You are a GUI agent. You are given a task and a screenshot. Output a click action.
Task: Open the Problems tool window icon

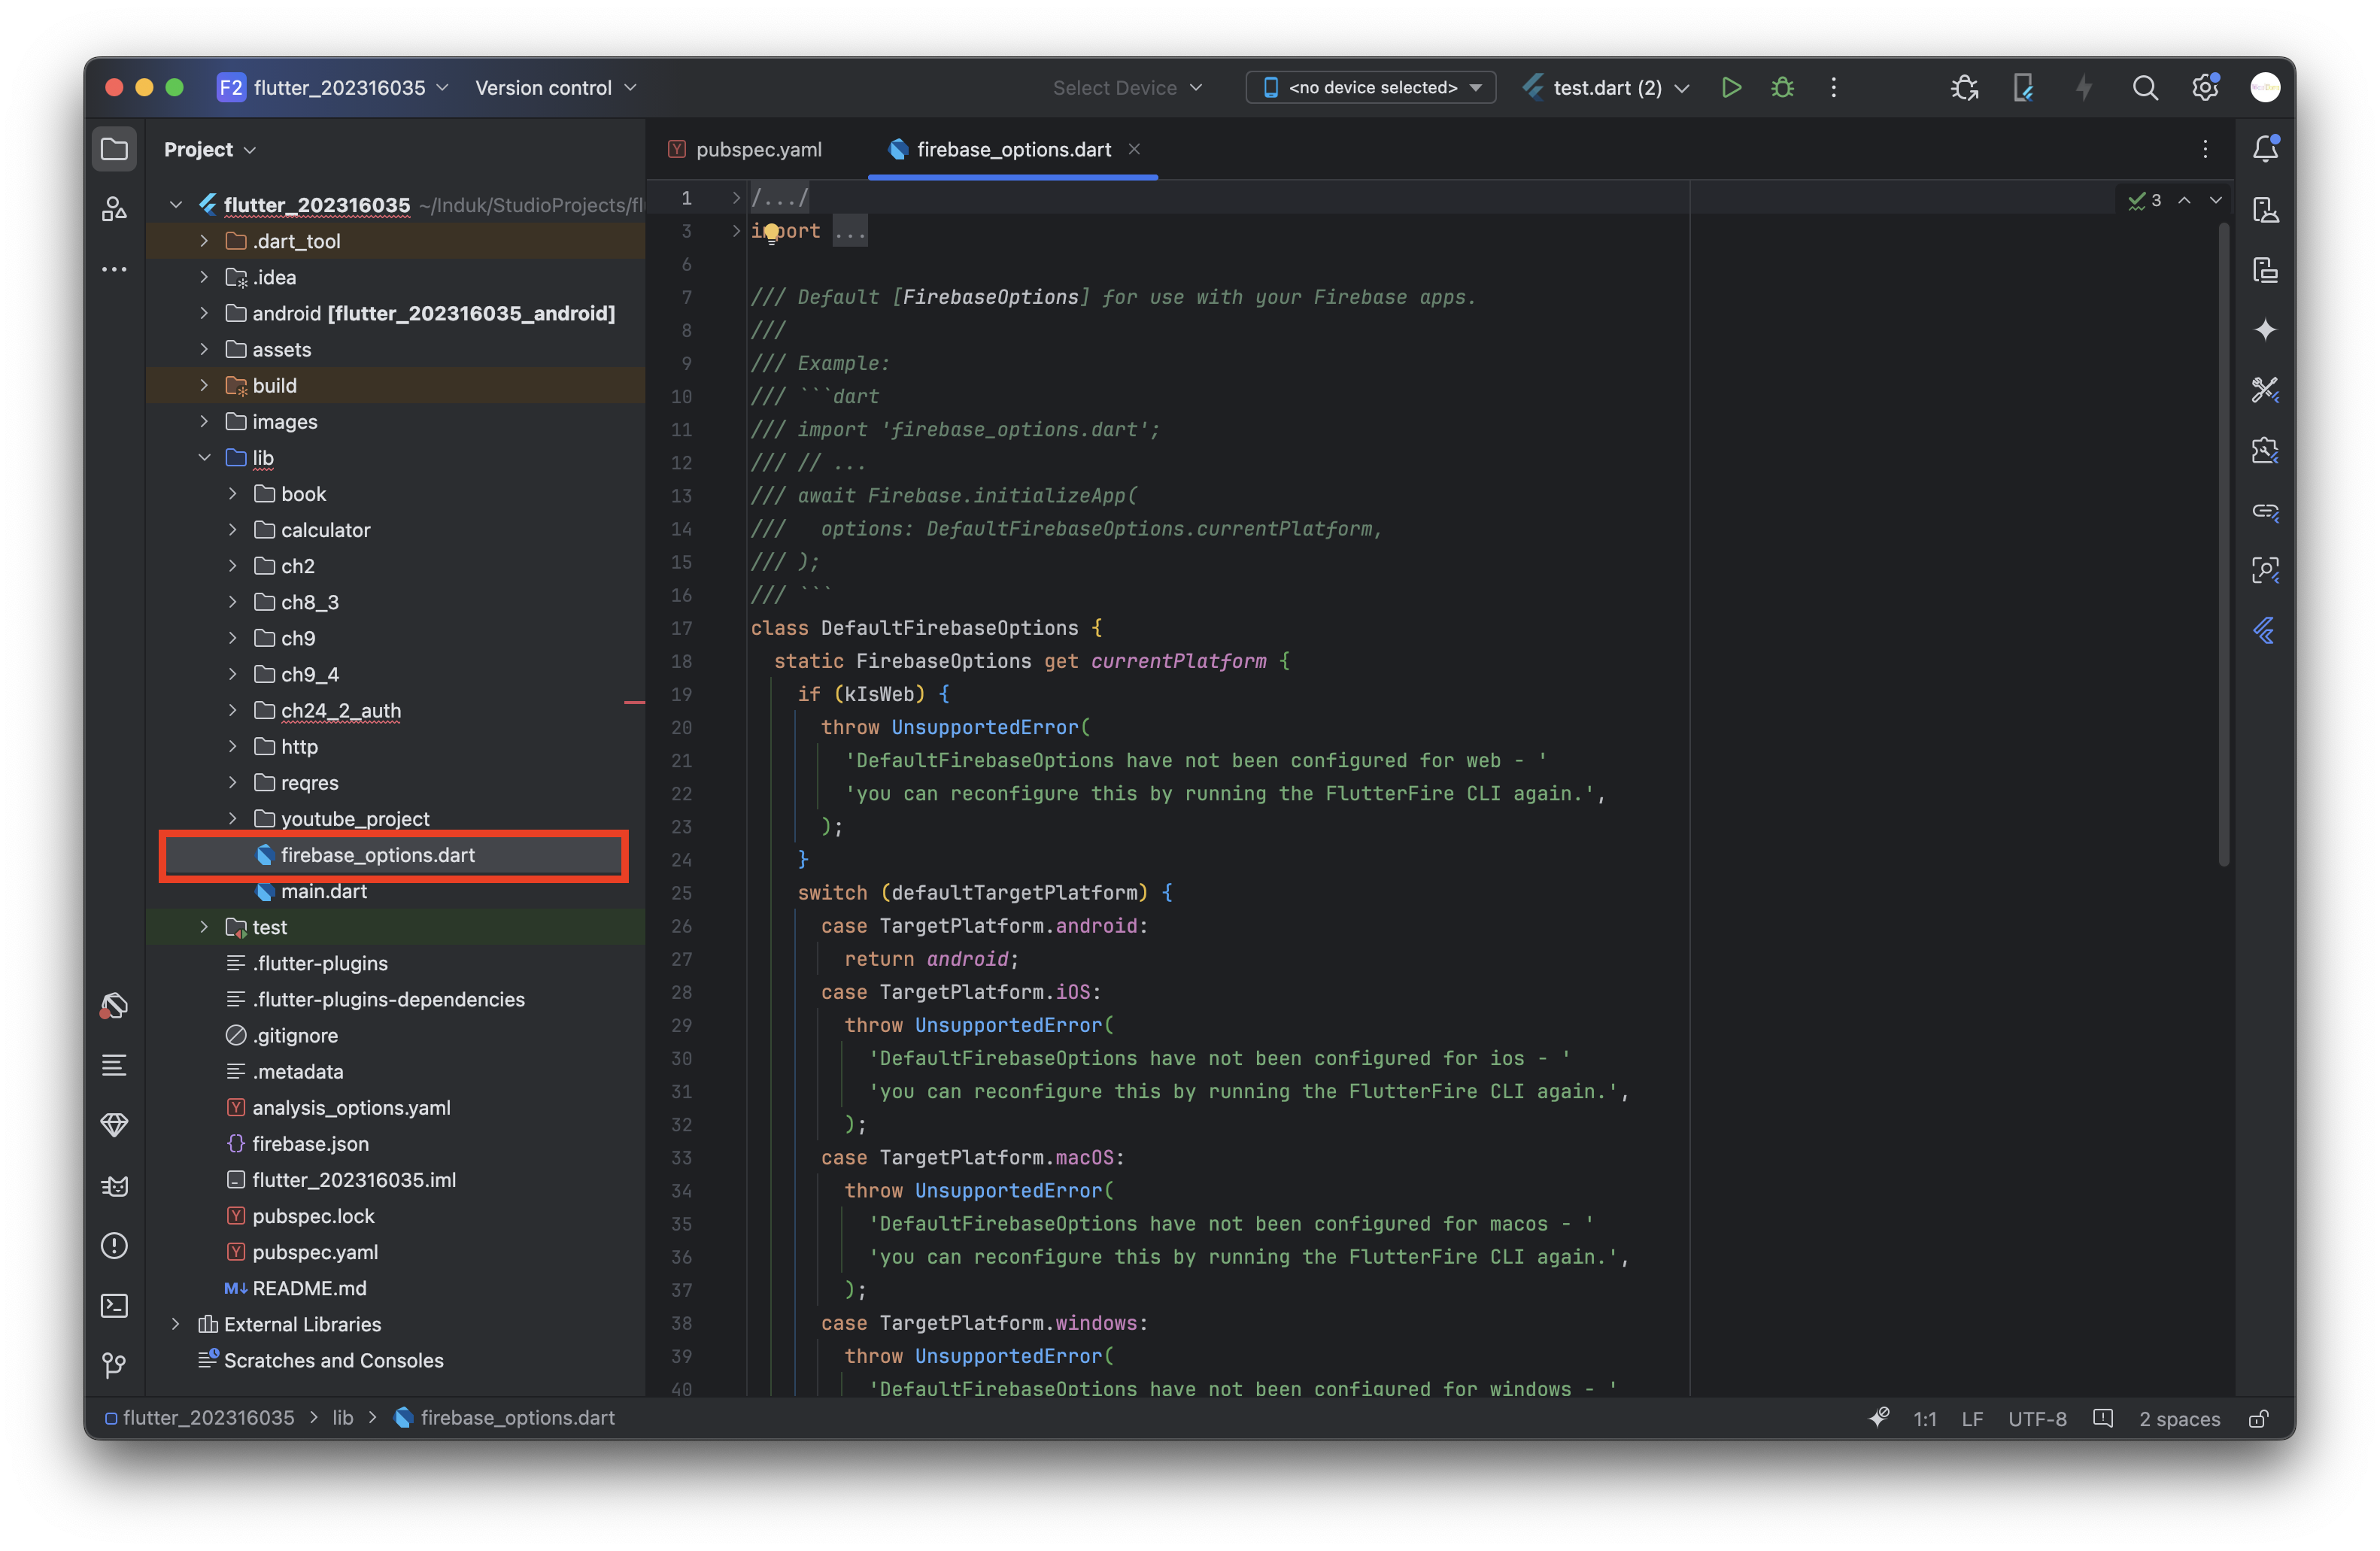[115, 1245]
